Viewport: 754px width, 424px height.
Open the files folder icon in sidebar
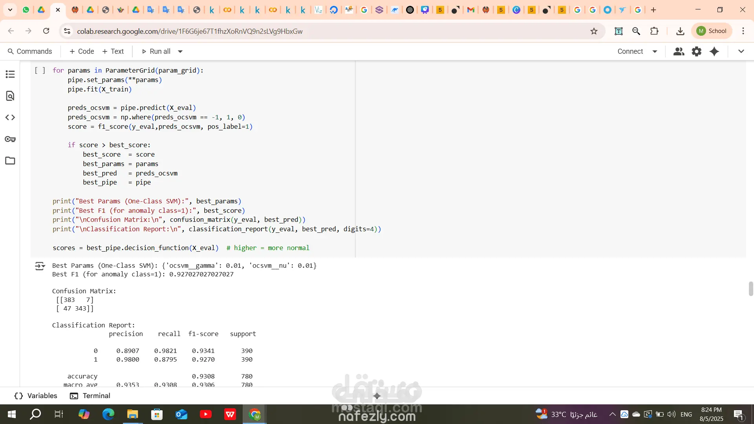(x=10, y=161)
